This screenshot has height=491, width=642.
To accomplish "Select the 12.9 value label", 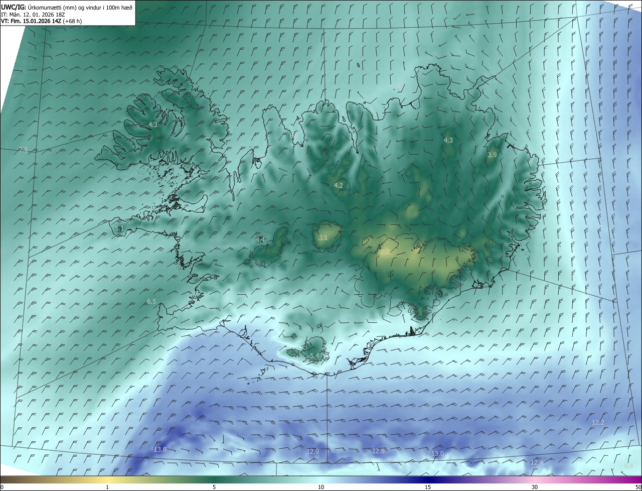I will pyautogui.click(x=312, y=452).
